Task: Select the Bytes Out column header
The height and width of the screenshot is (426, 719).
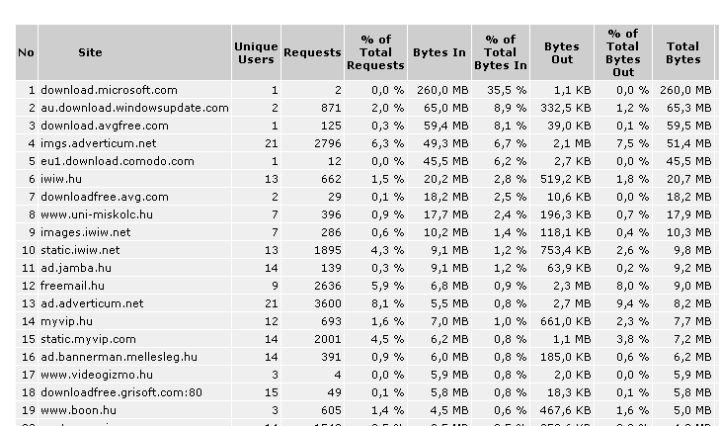Action: (562, 52)
